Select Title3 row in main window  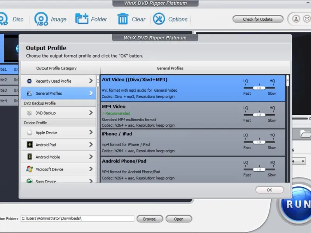tap(9, 90)
